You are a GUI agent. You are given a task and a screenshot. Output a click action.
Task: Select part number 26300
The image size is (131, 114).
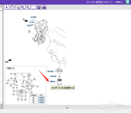(52, 82)
